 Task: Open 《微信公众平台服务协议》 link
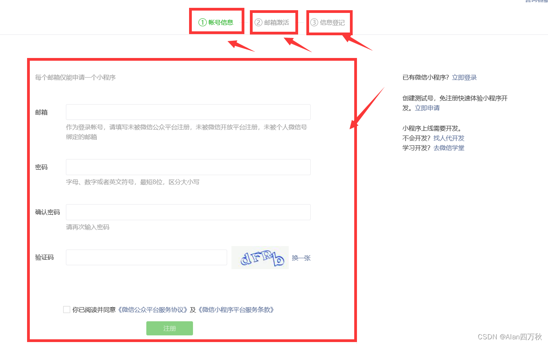(x=153, y=310)
